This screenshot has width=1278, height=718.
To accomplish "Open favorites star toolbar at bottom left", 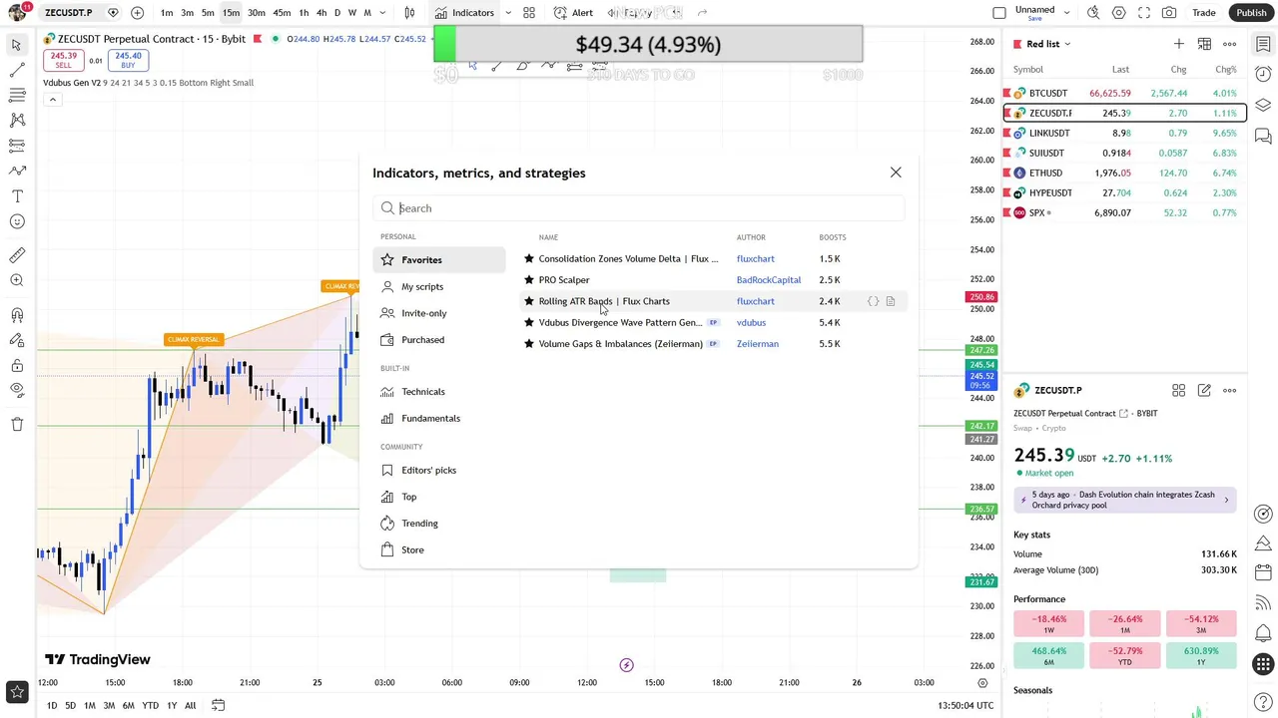I will (17, 691).
